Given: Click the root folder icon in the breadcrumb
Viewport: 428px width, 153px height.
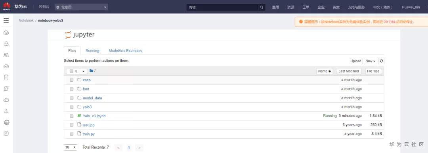Looking at the screenshot, I should 92,71.
